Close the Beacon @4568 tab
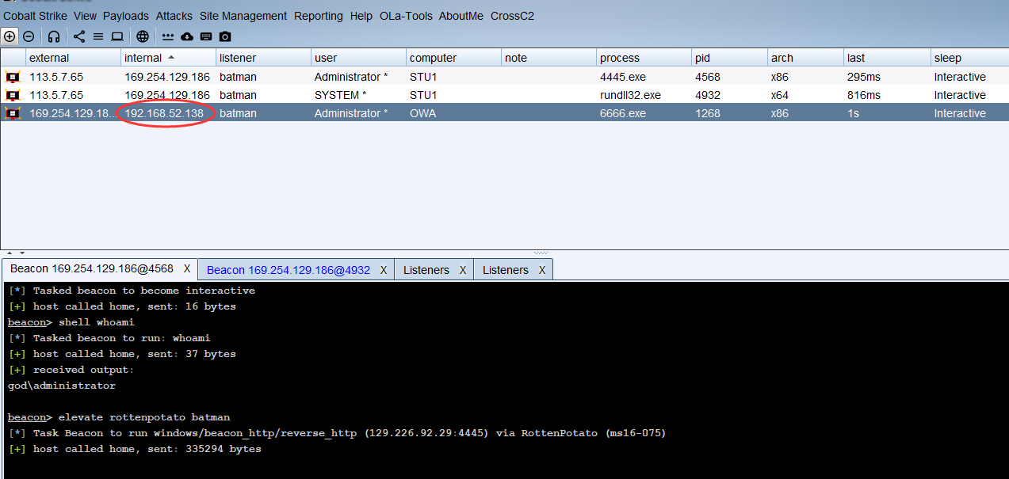Image resolution: width=1009 pixels, height=479 pixels. pos(187,269)
